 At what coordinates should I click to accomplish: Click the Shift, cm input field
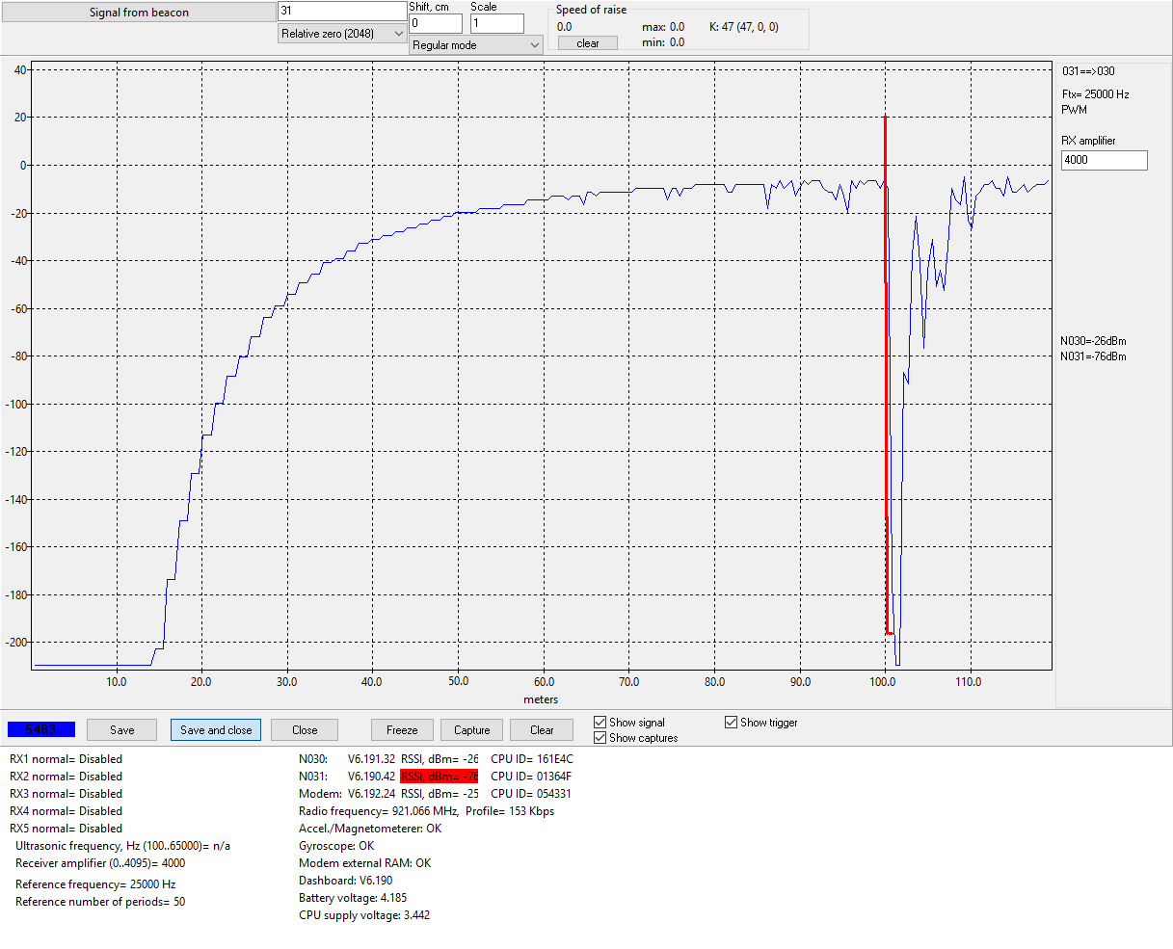point(436,23)
